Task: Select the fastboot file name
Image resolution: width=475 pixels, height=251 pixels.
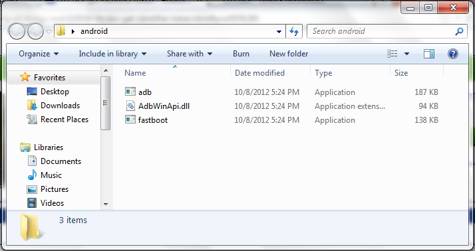Action: click(153, 120)
